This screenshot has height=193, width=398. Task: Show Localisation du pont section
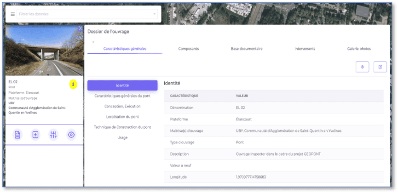(122, 117)
